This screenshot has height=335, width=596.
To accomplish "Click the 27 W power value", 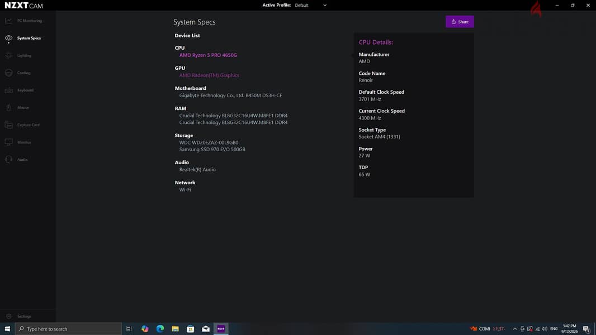I will [x=364, y=156].
